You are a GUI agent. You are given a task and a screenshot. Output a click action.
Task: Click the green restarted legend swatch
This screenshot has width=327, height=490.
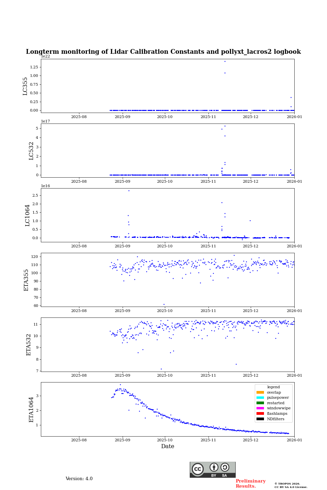[260, 403]
